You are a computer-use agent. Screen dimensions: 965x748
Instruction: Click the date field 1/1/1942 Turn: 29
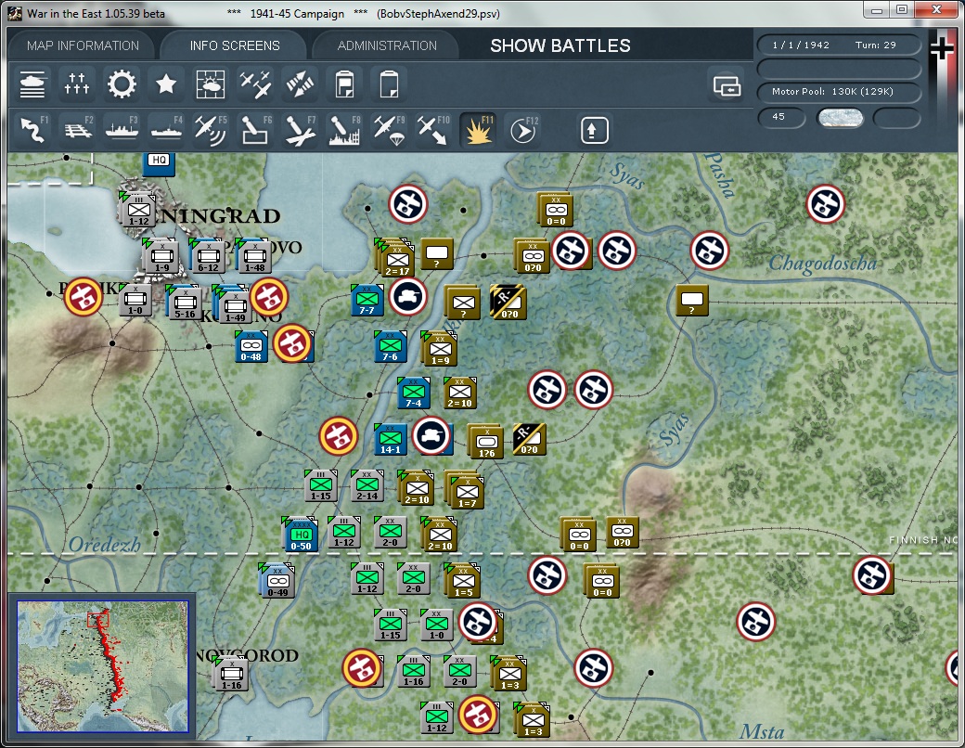point(839,45)
